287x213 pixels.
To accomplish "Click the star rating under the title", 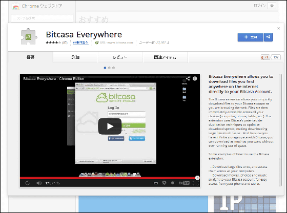I will coord(53,42).
